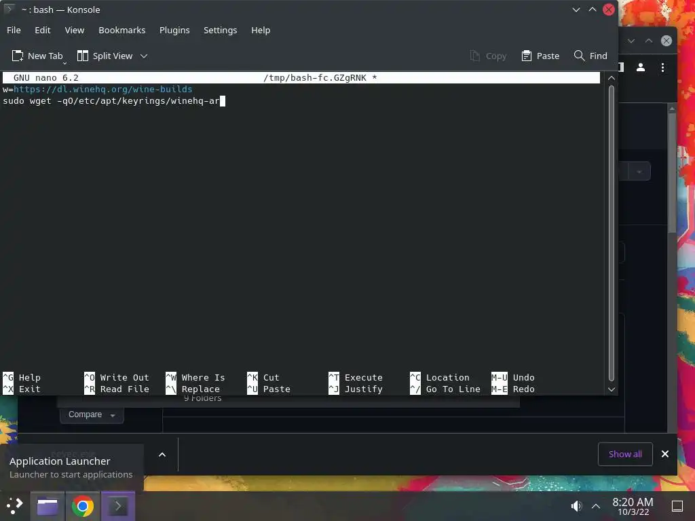Click the Paste toolbar button
The width and height of the screenshot is (695, 521).
(540, 56)
